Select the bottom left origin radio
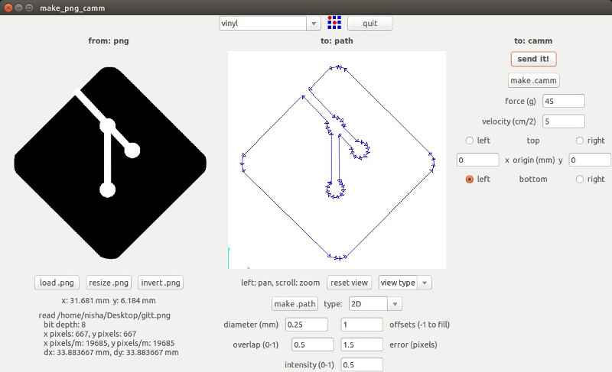 point(470,179)
